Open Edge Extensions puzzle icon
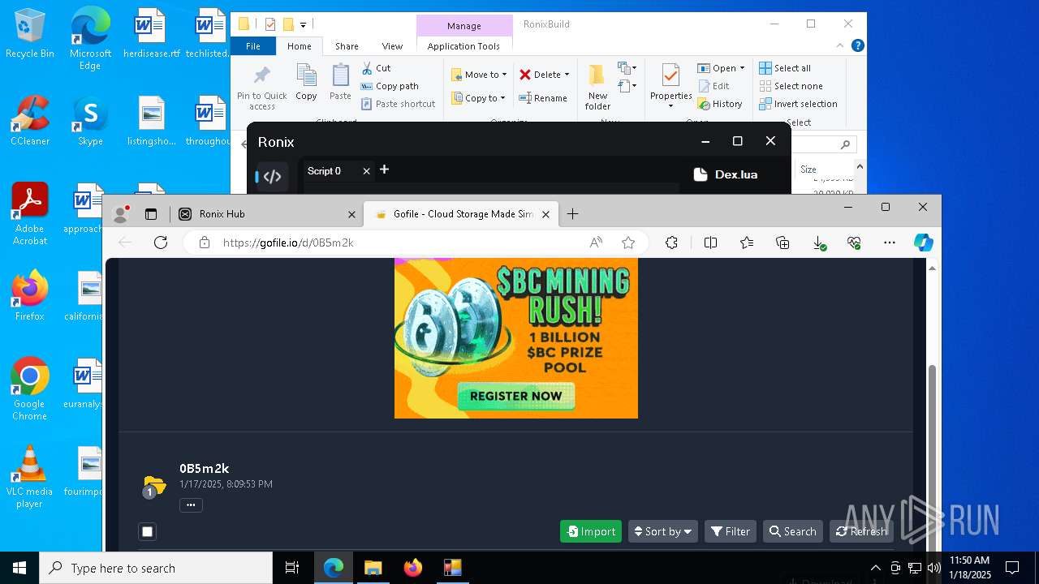1039x584 pixels. click(x=671, y=243)
